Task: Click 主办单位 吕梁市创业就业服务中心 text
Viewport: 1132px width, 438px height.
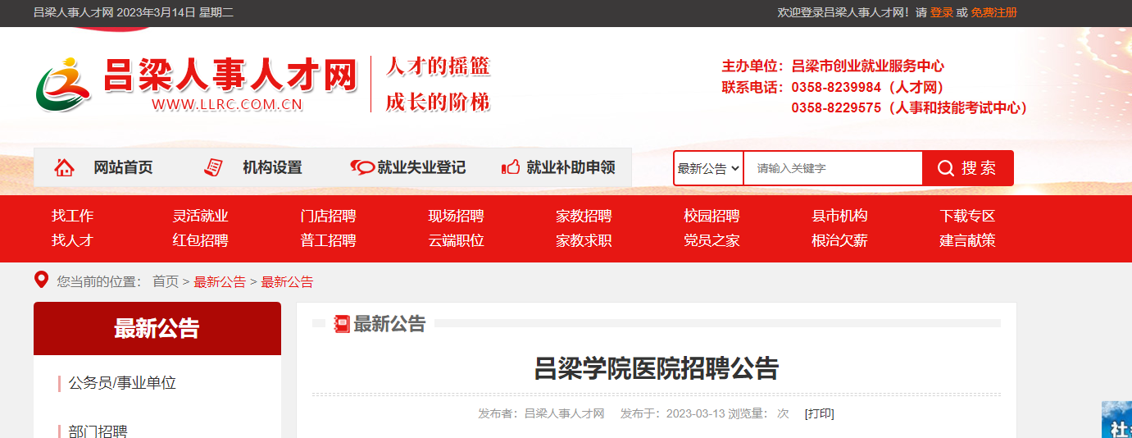Action: (x=833, y=66)
